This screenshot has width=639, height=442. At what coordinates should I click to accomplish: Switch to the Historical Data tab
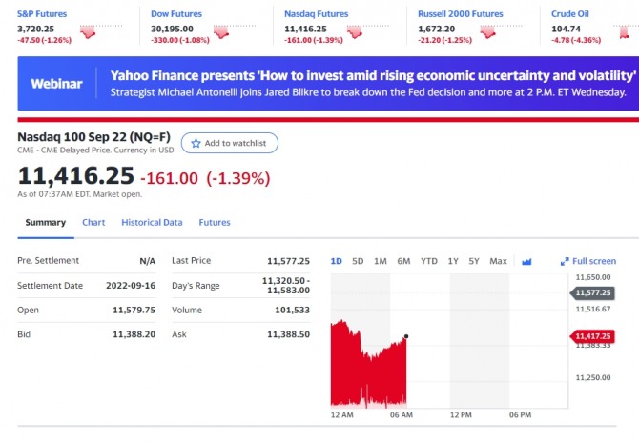[152, 222]
